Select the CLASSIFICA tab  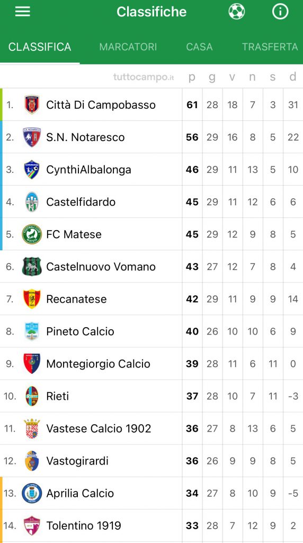click(x=40, y=47)
